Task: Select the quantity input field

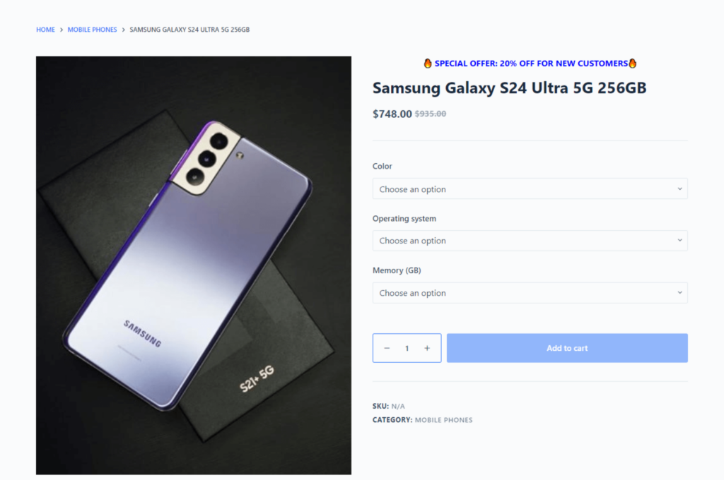Action: [407, 347]
